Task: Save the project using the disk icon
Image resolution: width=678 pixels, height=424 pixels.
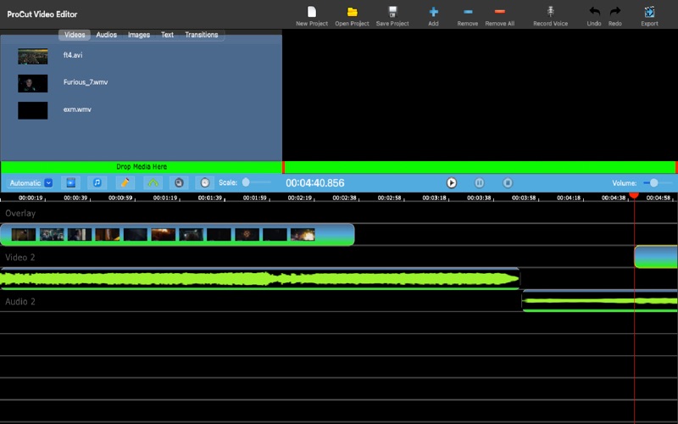Action: (x=392, y=12)
